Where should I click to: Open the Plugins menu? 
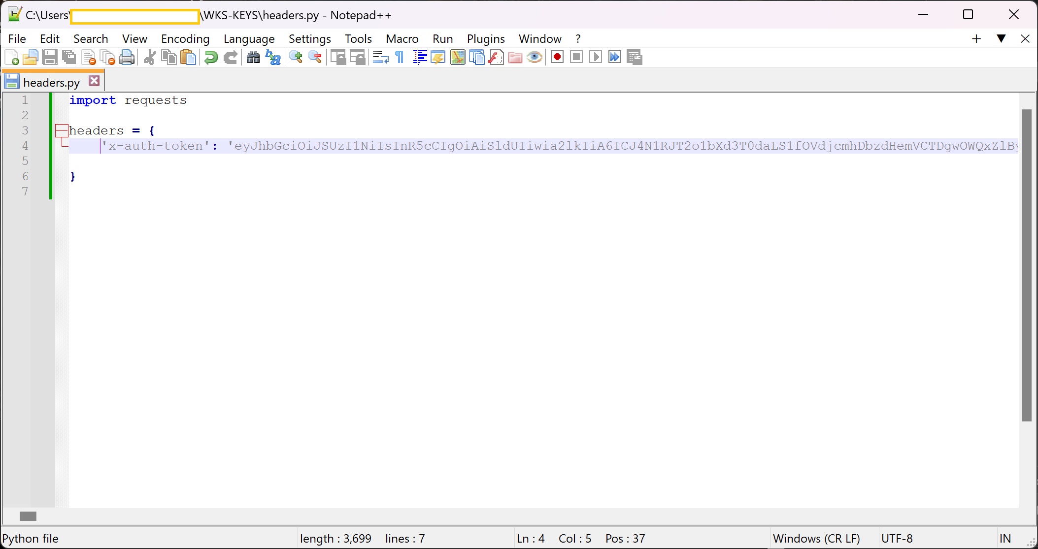486,39
